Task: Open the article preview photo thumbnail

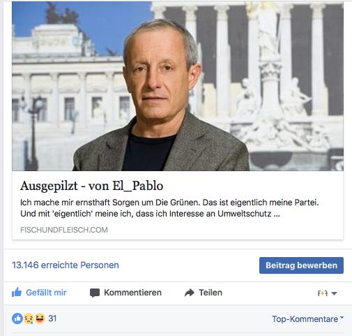Action: click(x=178, y=86)
